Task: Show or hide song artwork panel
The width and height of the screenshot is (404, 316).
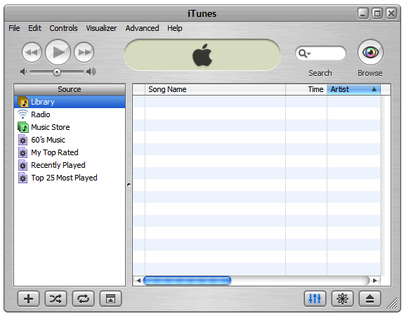Action: click(110, 298)
